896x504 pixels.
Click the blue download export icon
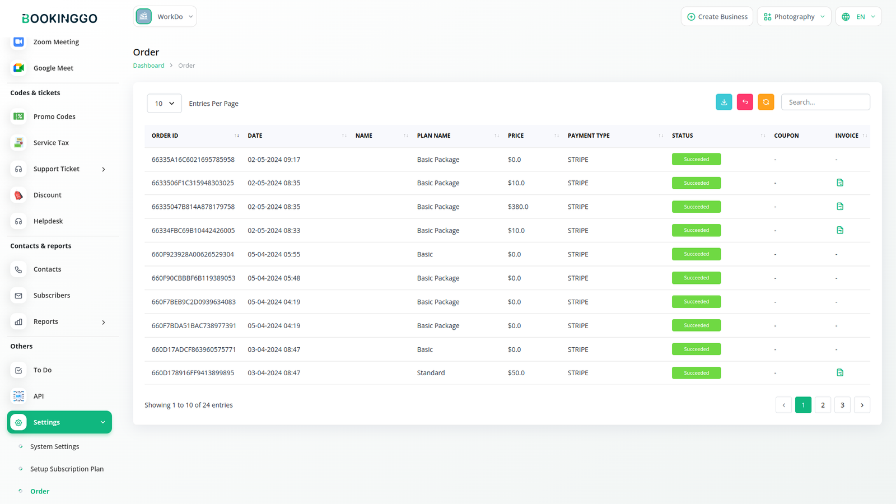[x=724, y=102]
